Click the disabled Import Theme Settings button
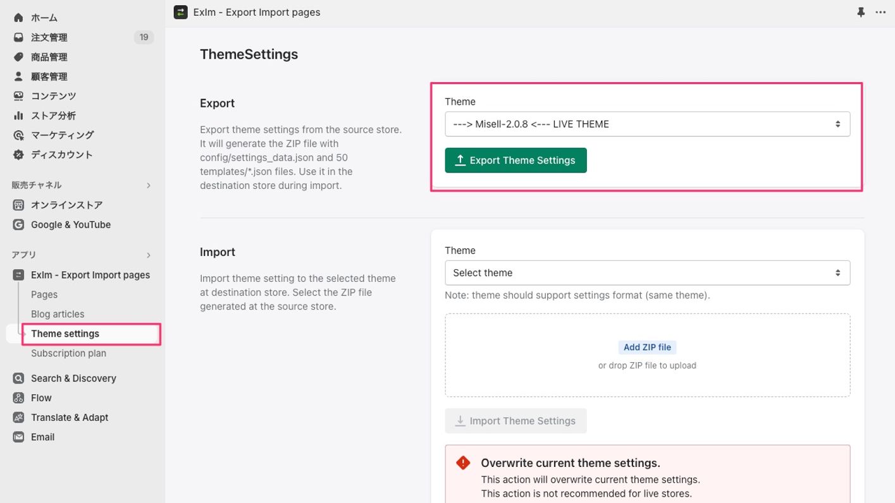Image resolution: width=895 pixels, height=503 pixels. pyautogui.click(x=515, y=421)
